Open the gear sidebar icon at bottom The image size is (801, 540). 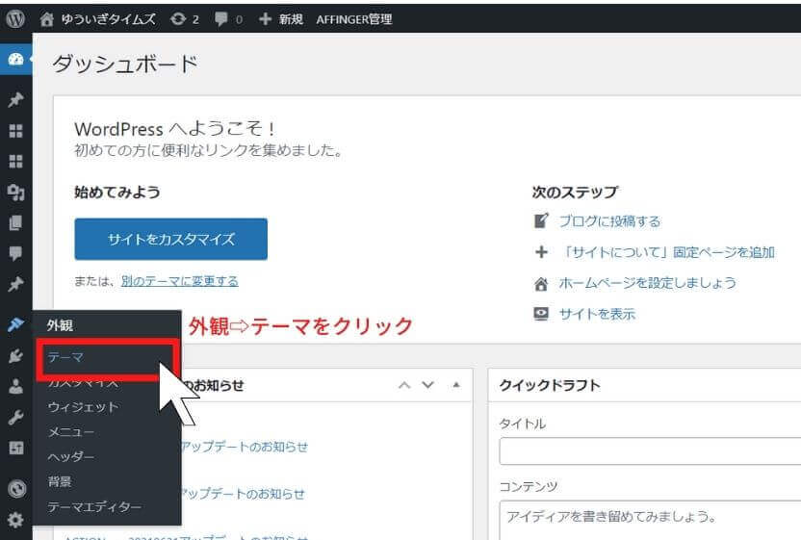[x=15, y=520]
